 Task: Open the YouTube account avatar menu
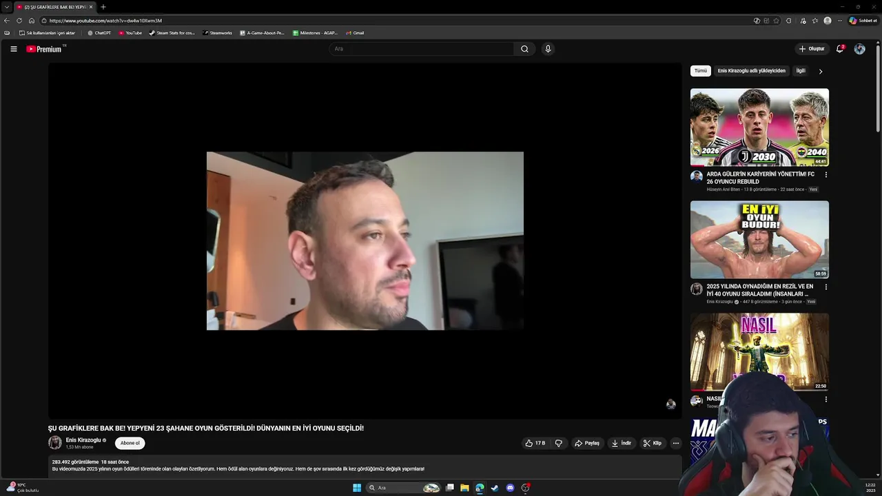(x=859, y=49)
